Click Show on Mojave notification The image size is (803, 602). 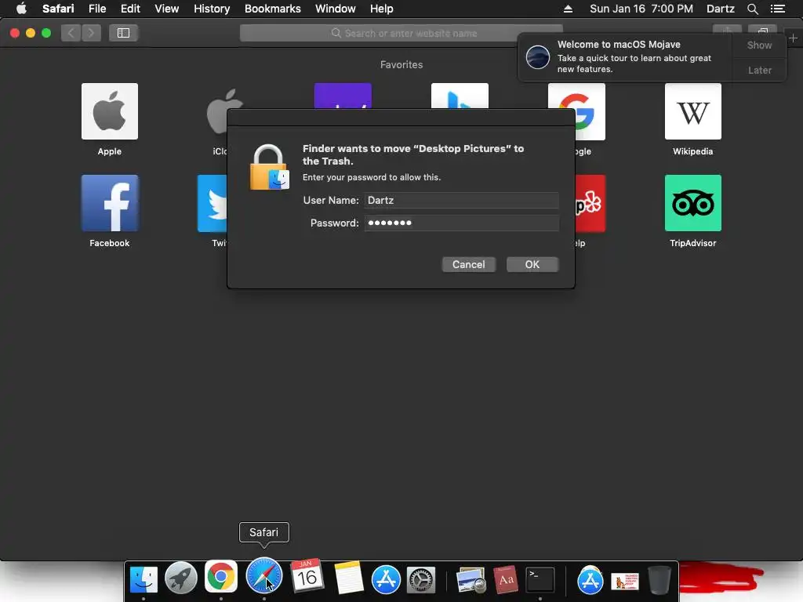click(759, 45)
